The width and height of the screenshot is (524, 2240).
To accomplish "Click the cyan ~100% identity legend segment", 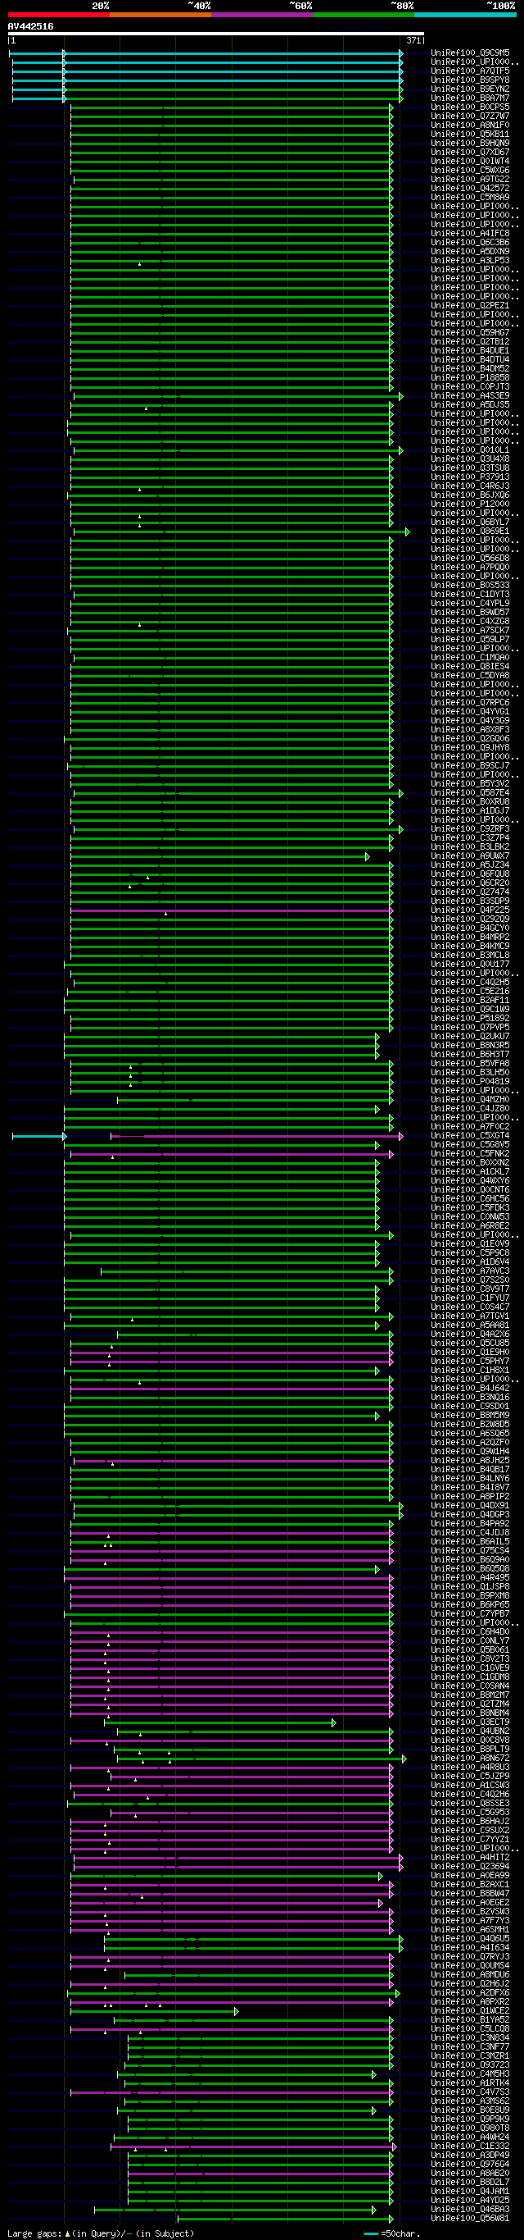I will click(465, 15).
